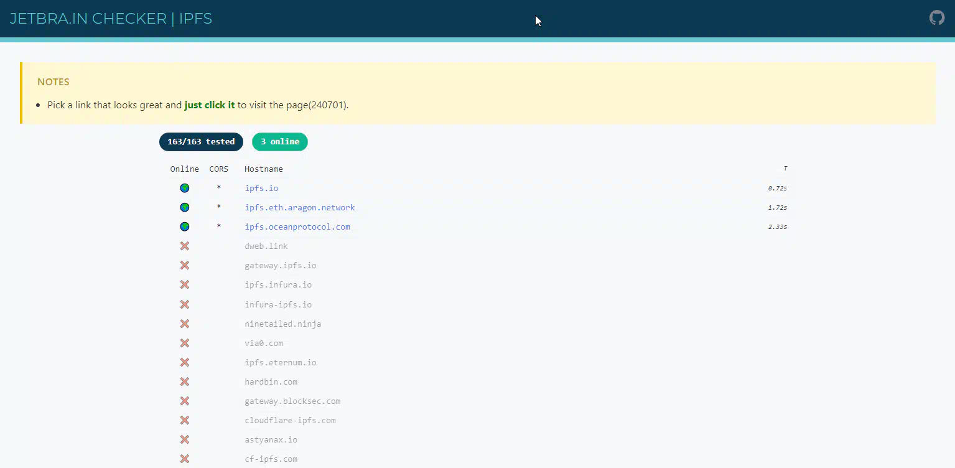Click the '163/163 tested' badge
955x468 pixels.
[201, 142]
